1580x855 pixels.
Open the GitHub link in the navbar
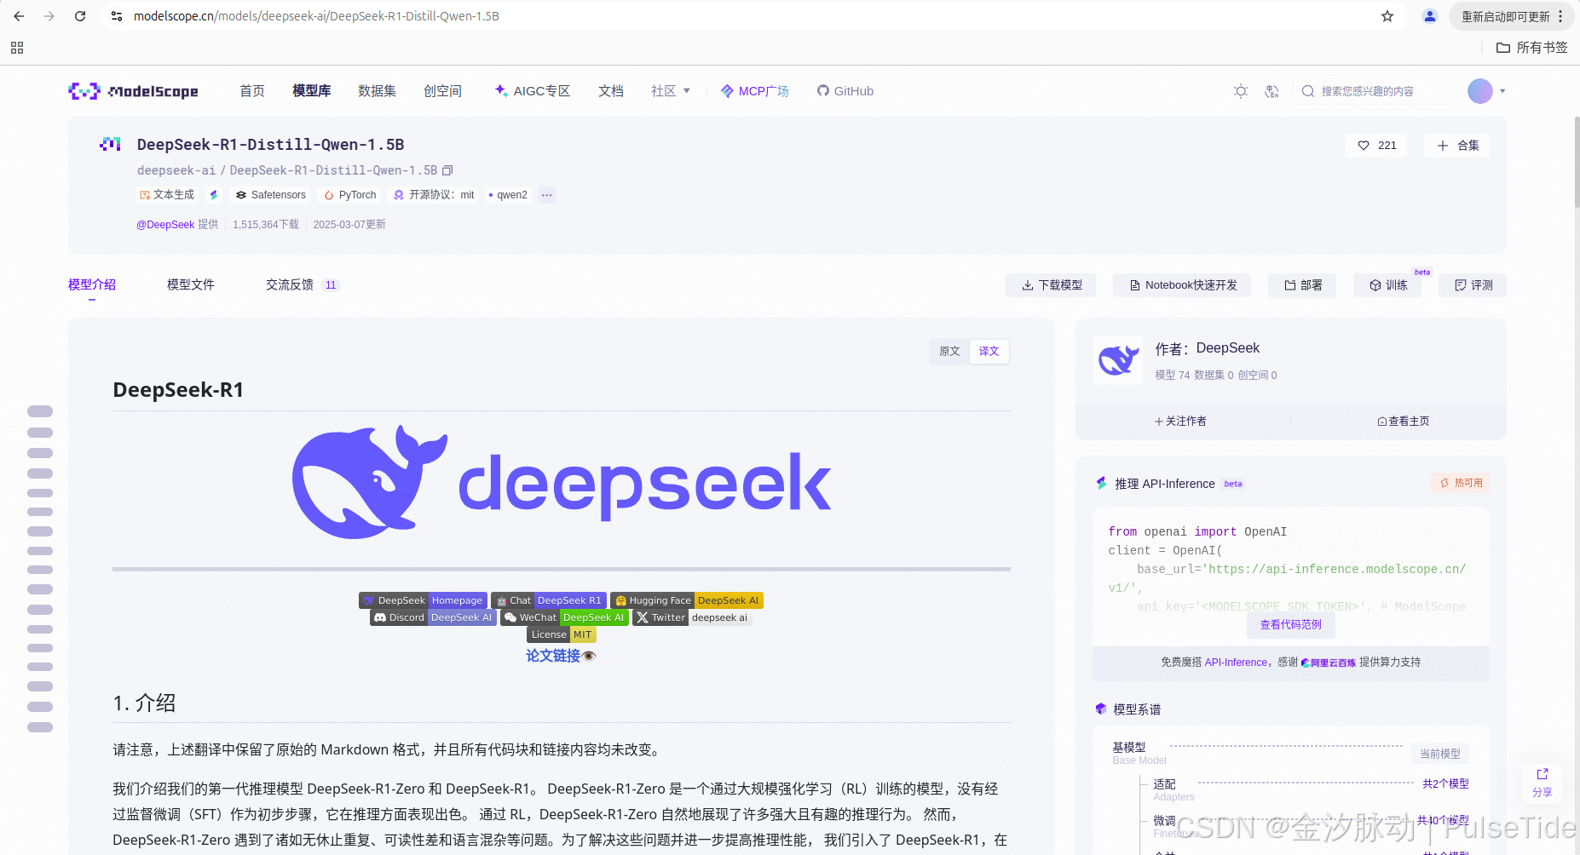(845, 91)
